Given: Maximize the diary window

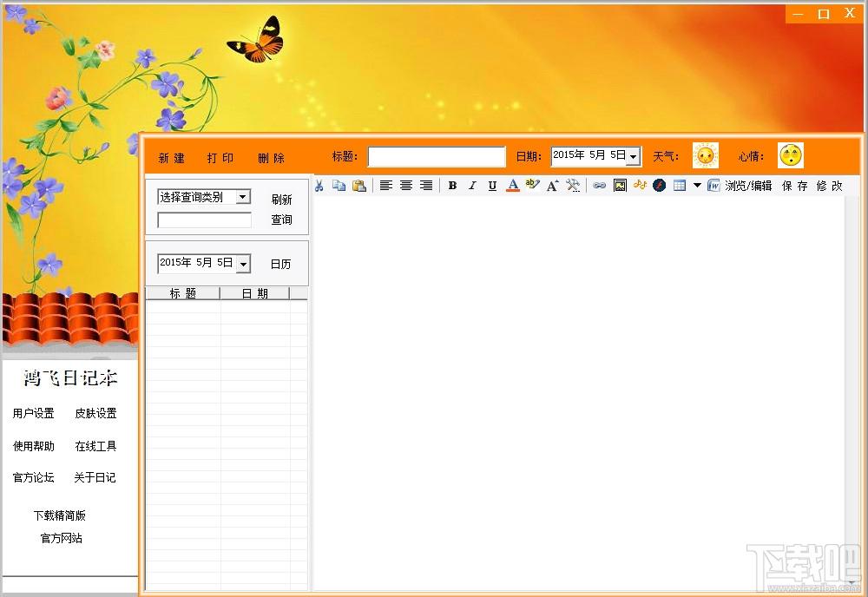Looking at the screenshot, I should (x=824, y=14).
